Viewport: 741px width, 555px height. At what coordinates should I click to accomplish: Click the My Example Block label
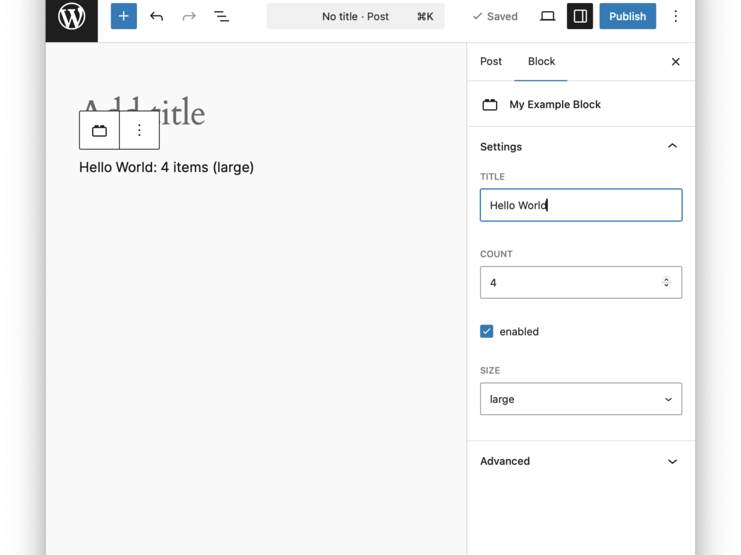point(555,104)
